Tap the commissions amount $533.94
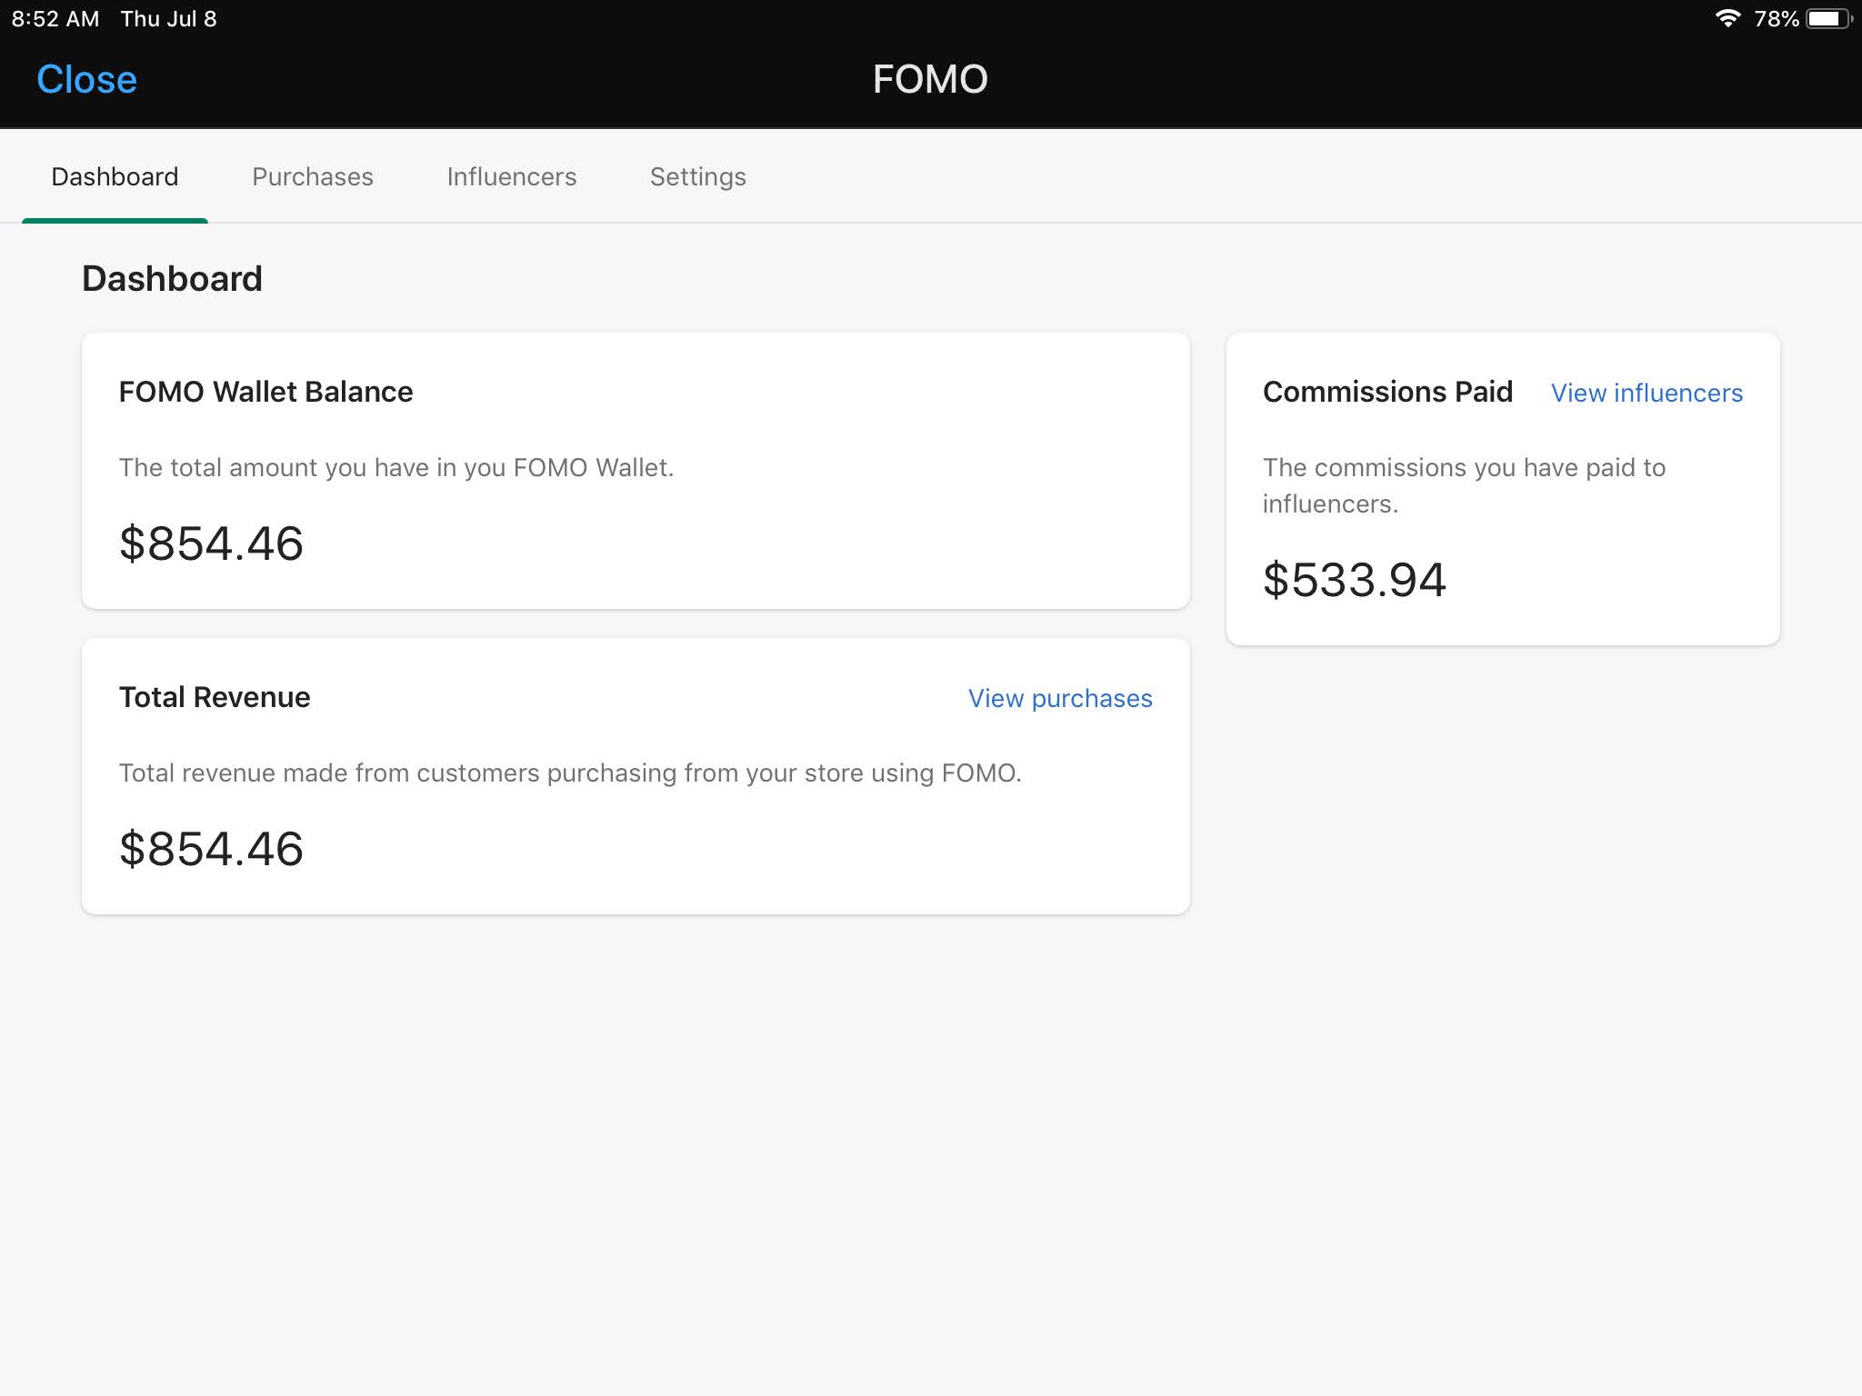 pos(1354,580)
